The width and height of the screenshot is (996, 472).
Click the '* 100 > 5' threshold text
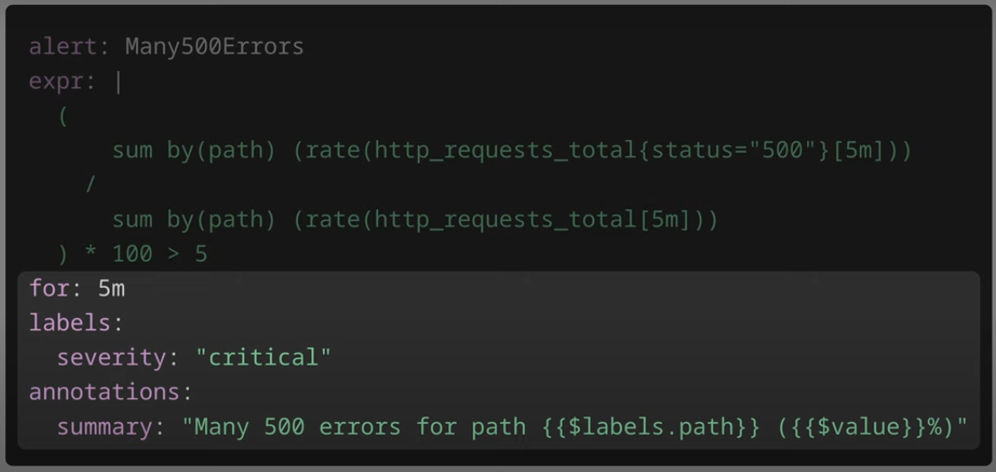pos(146,254)
